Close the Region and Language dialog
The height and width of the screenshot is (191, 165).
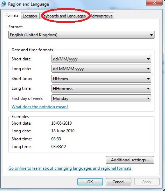[x=154, y=3]
